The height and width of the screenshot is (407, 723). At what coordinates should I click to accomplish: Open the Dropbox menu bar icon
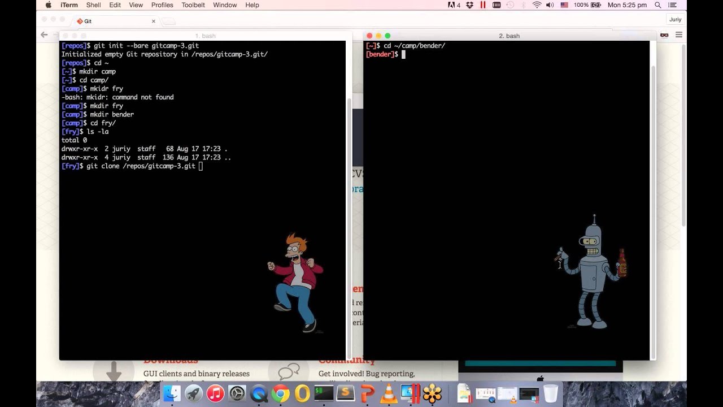coord(469,5)
